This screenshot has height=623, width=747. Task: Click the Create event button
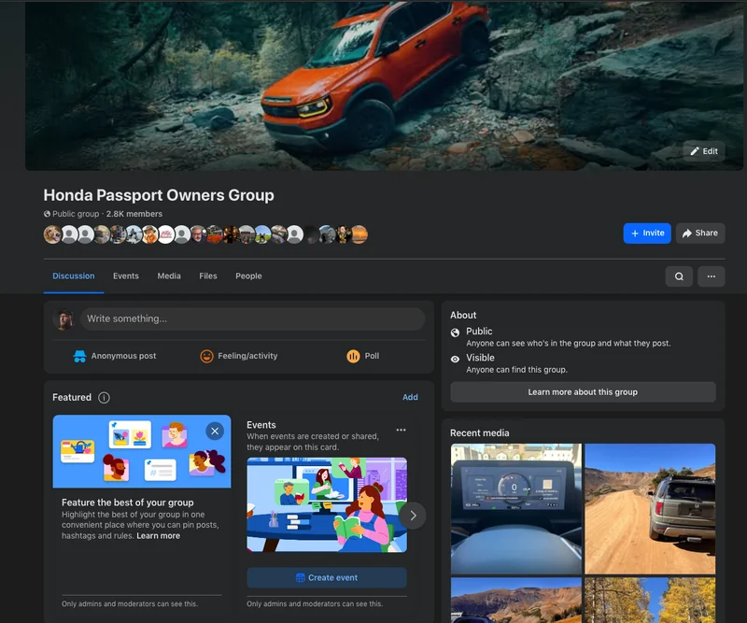tap(327, 578)
